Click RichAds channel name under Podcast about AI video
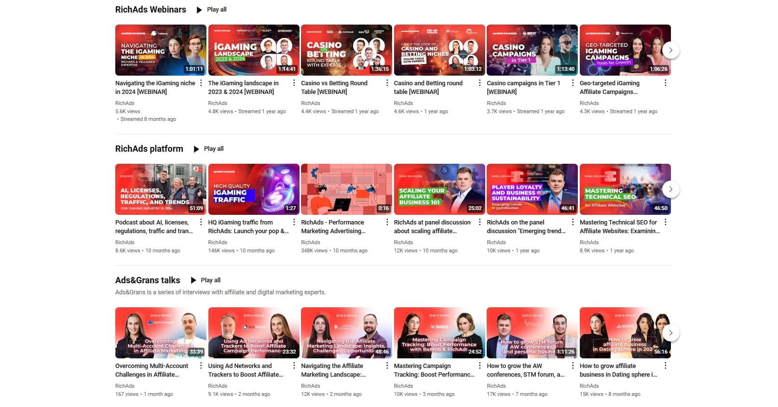778x407 pixels. click(x=125, y=242)
